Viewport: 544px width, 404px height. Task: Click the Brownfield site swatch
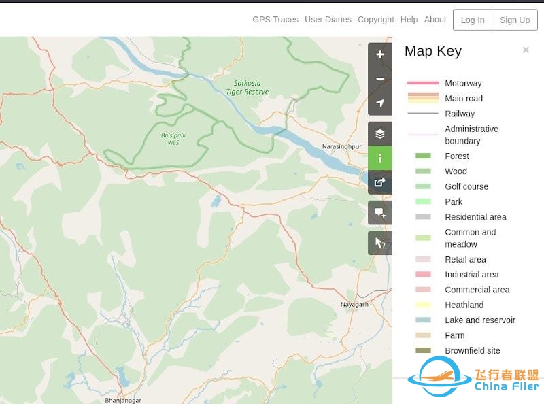tap(423, 350)
